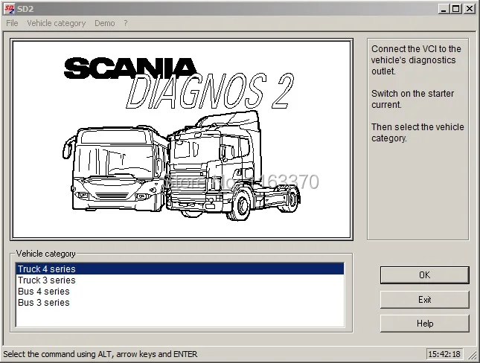Click the clock in the status bar
Screen dimensions: 480x363
click(x=444, y=354)
